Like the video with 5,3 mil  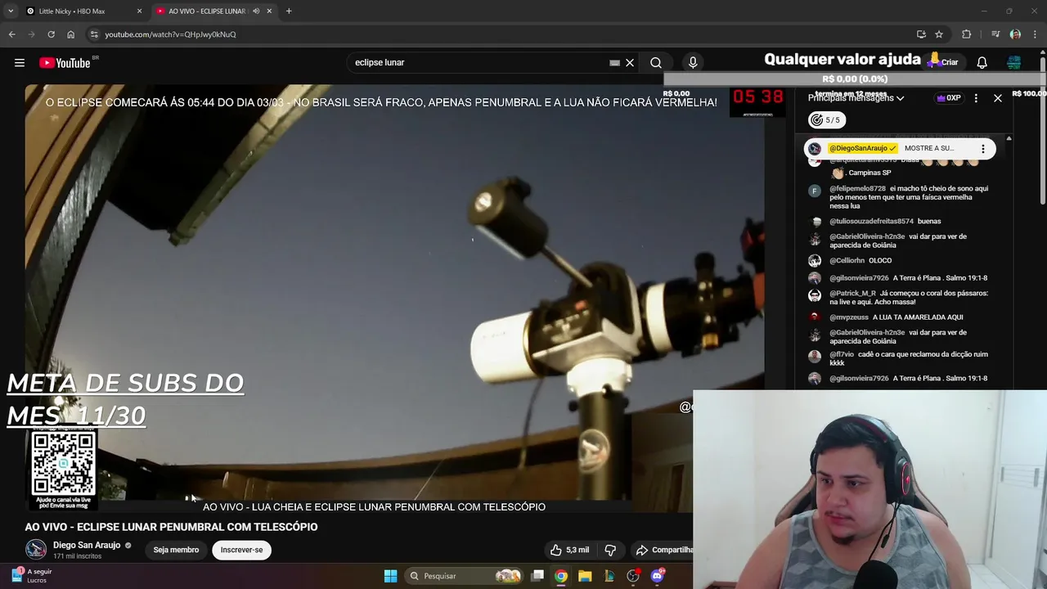[569, 550]
